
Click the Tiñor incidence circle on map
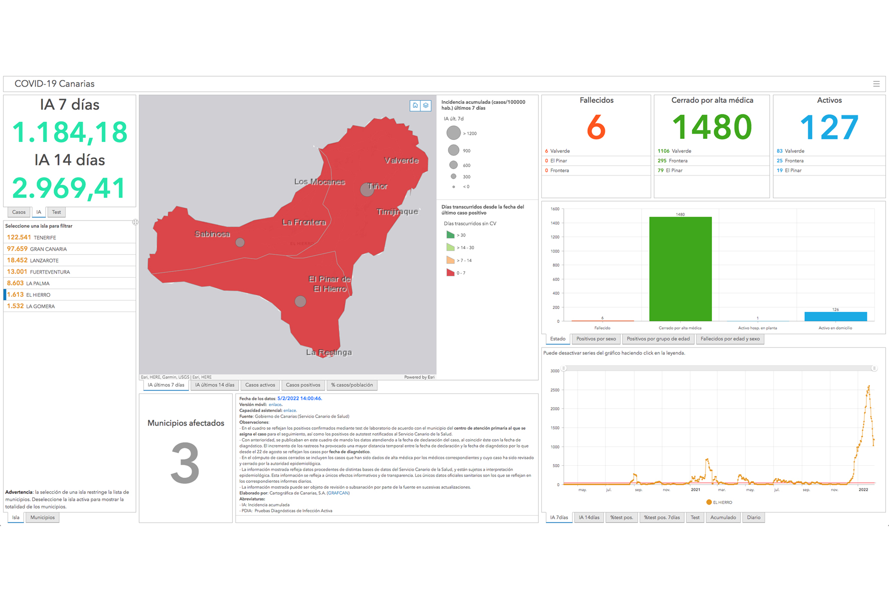coord(367,190)
